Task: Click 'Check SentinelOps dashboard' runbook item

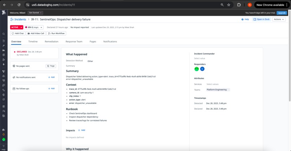Action: [x=83, y=113]
